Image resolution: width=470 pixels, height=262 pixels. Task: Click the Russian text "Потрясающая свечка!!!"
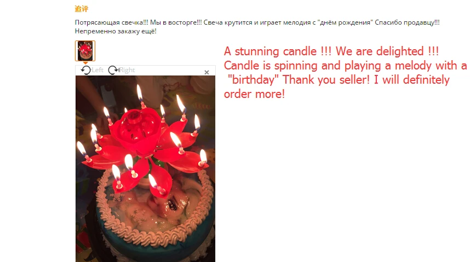click(x=112, y=22)
